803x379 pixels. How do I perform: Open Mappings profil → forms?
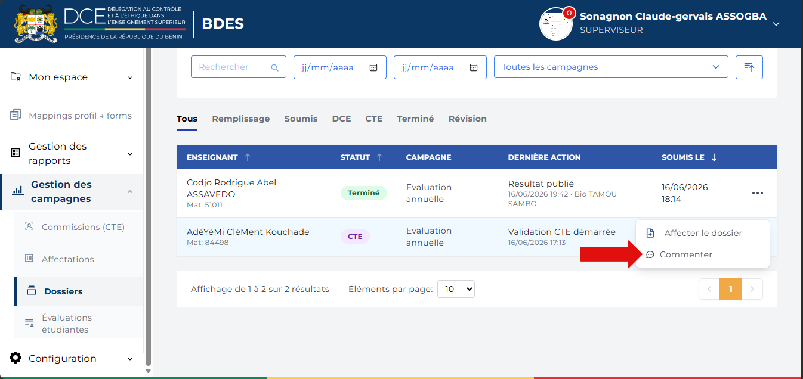point(80,116)
